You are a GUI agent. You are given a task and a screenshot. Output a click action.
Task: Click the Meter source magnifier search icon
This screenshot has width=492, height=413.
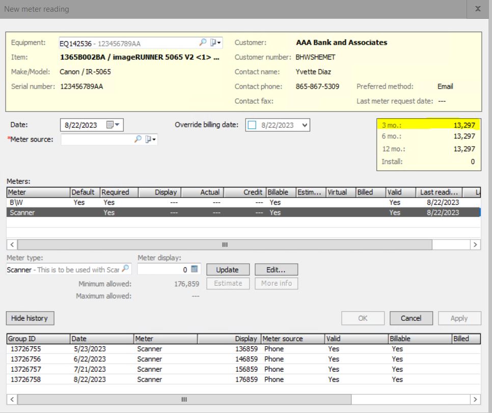138,140
